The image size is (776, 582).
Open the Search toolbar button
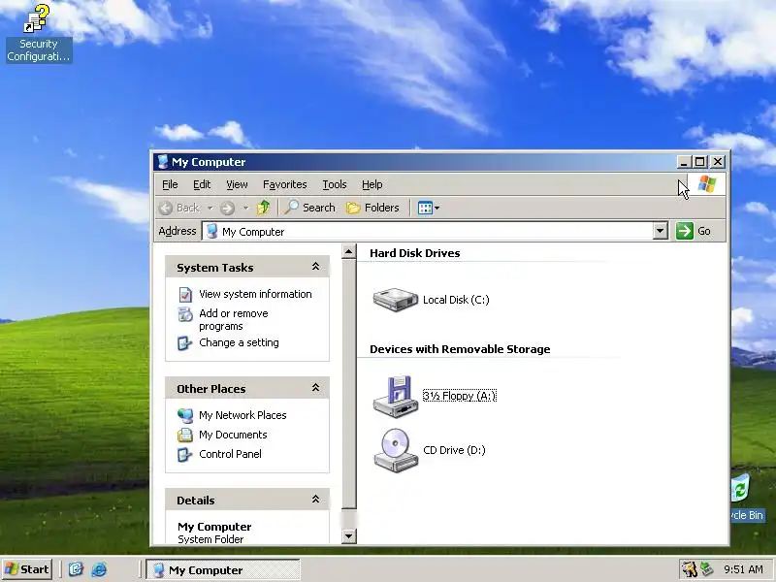click(x=309, y=208)
